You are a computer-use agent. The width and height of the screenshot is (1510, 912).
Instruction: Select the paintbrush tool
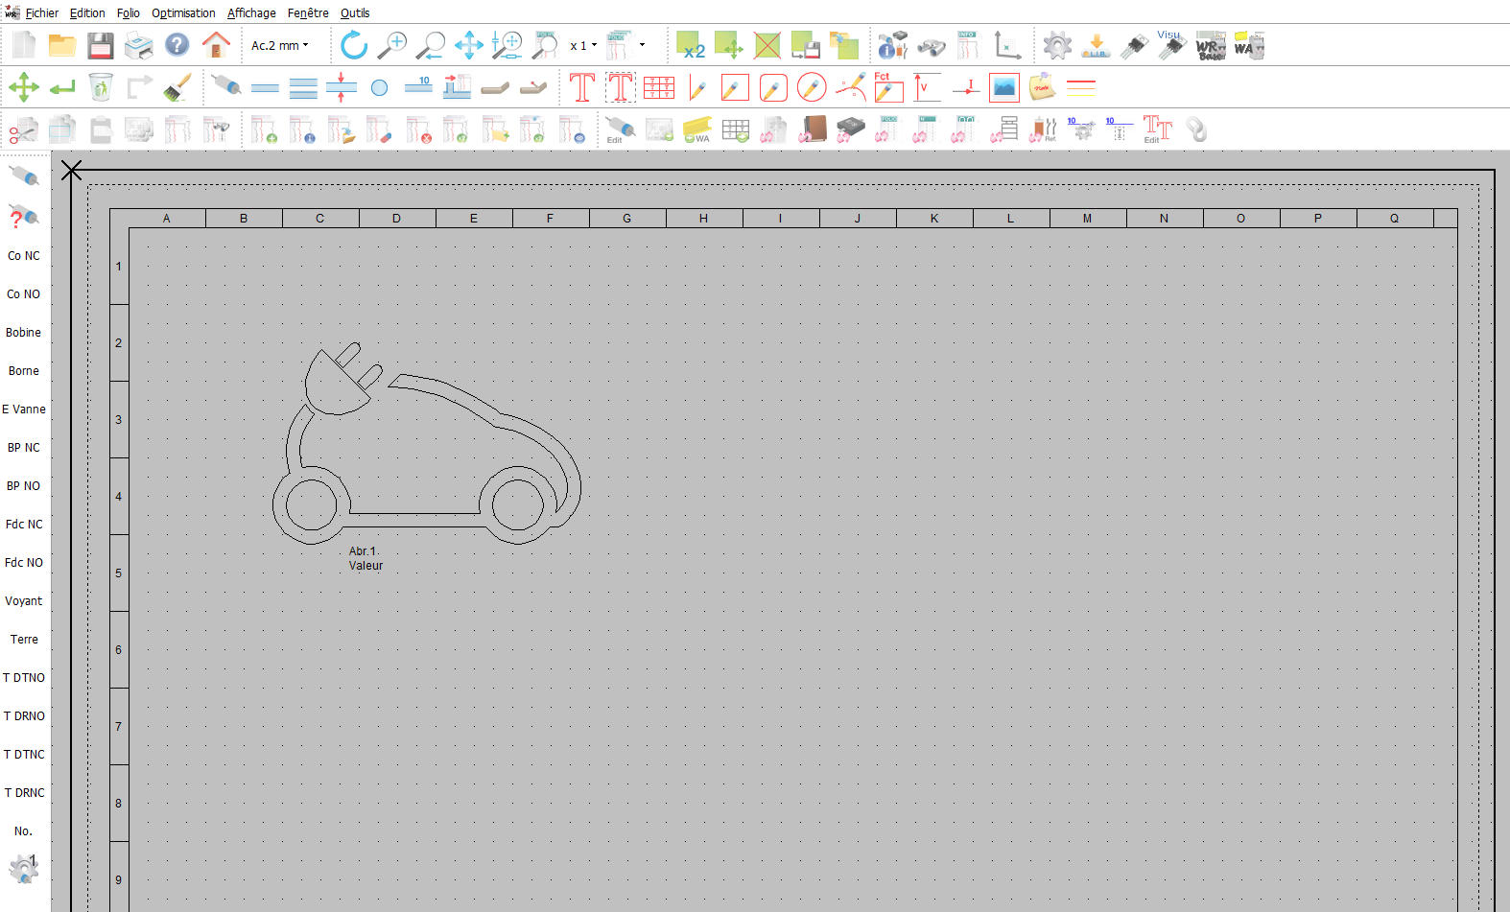(177, 87)
